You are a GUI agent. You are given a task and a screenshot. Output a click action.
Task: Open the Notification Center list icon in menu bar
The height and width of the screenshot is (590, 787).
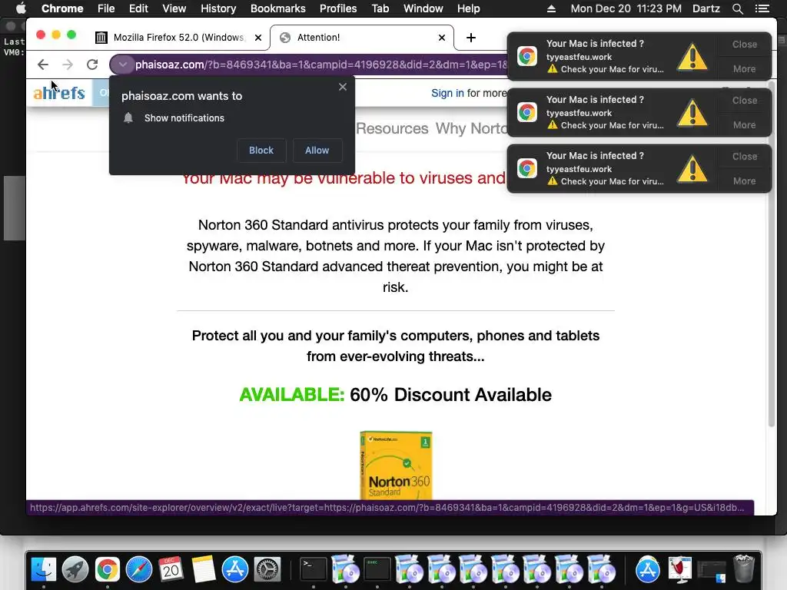(x=762, y=8)
